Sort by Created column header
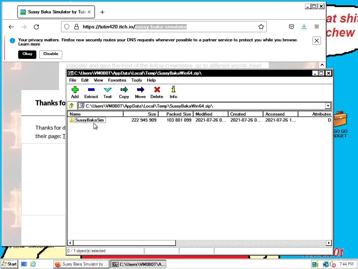The height and width of the screenshot is (269, 358). (246, 114)
